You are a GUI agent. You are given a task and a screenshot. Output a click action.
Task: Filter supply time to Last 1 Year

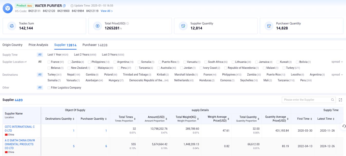click(58, 55)
